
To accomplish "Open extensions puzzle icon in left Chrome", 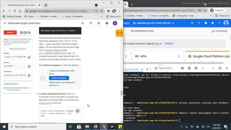I will click(x=108, y=11).
